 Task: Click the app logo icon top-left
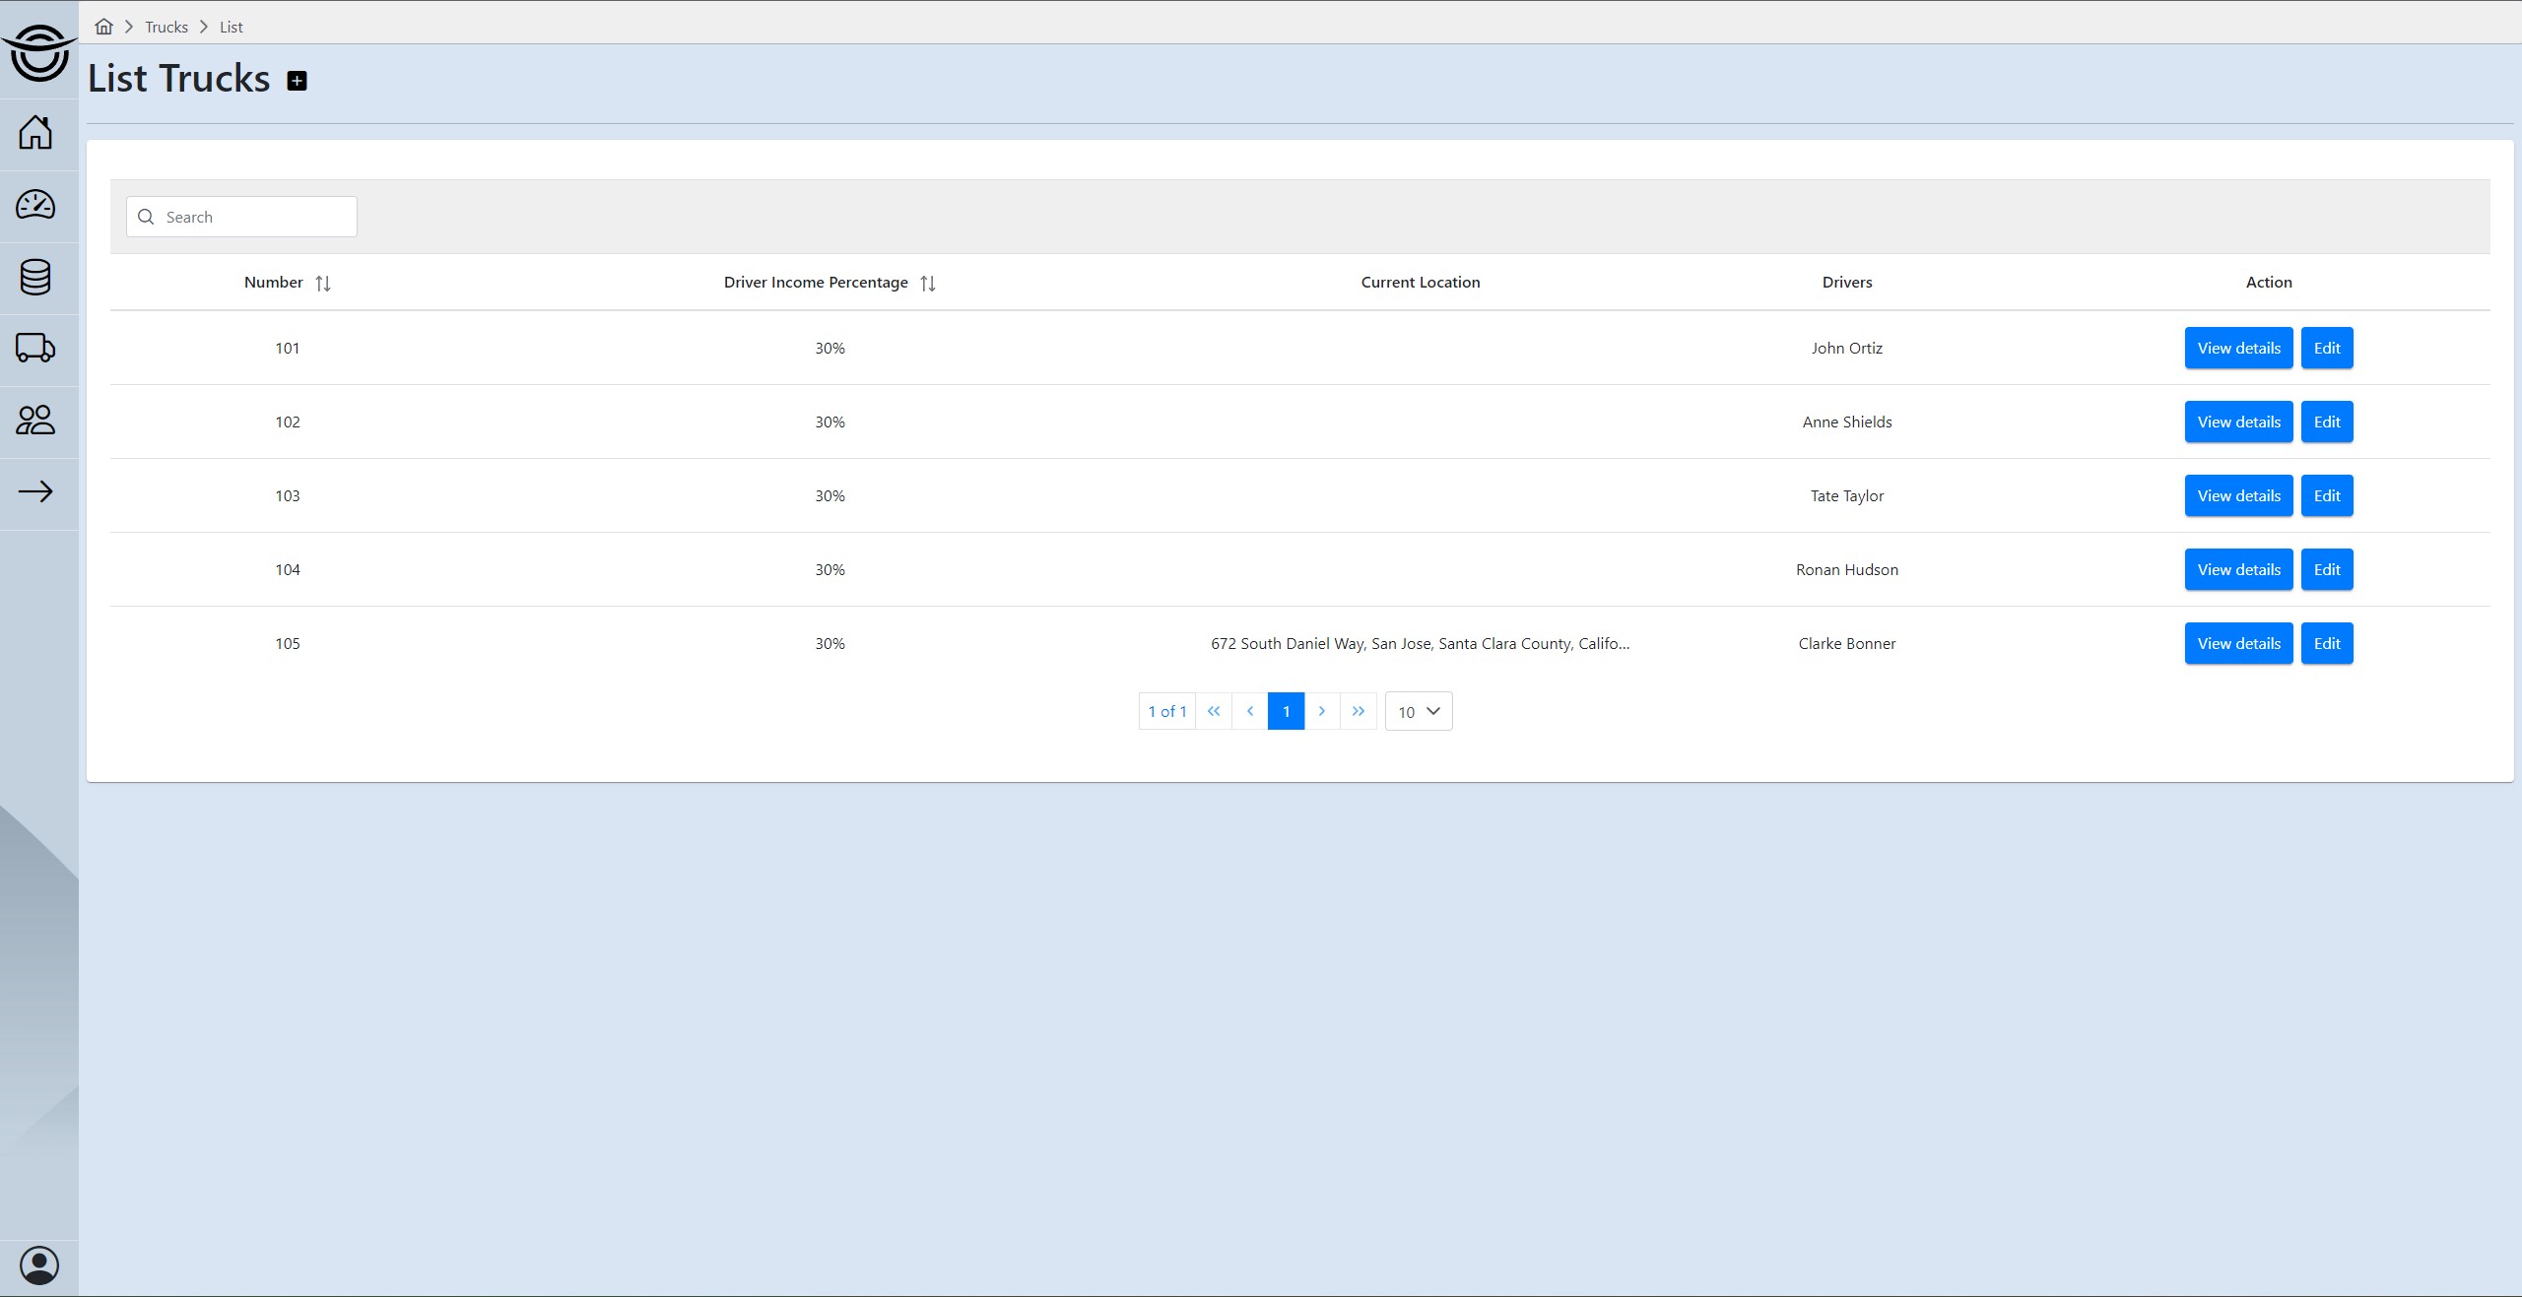[x=38, y=49]
